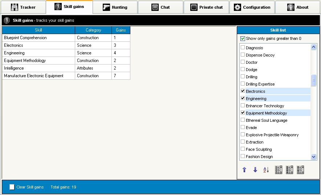Check the Fashion Design skill checkbox

pyautogui.click(x=243, y=156)
